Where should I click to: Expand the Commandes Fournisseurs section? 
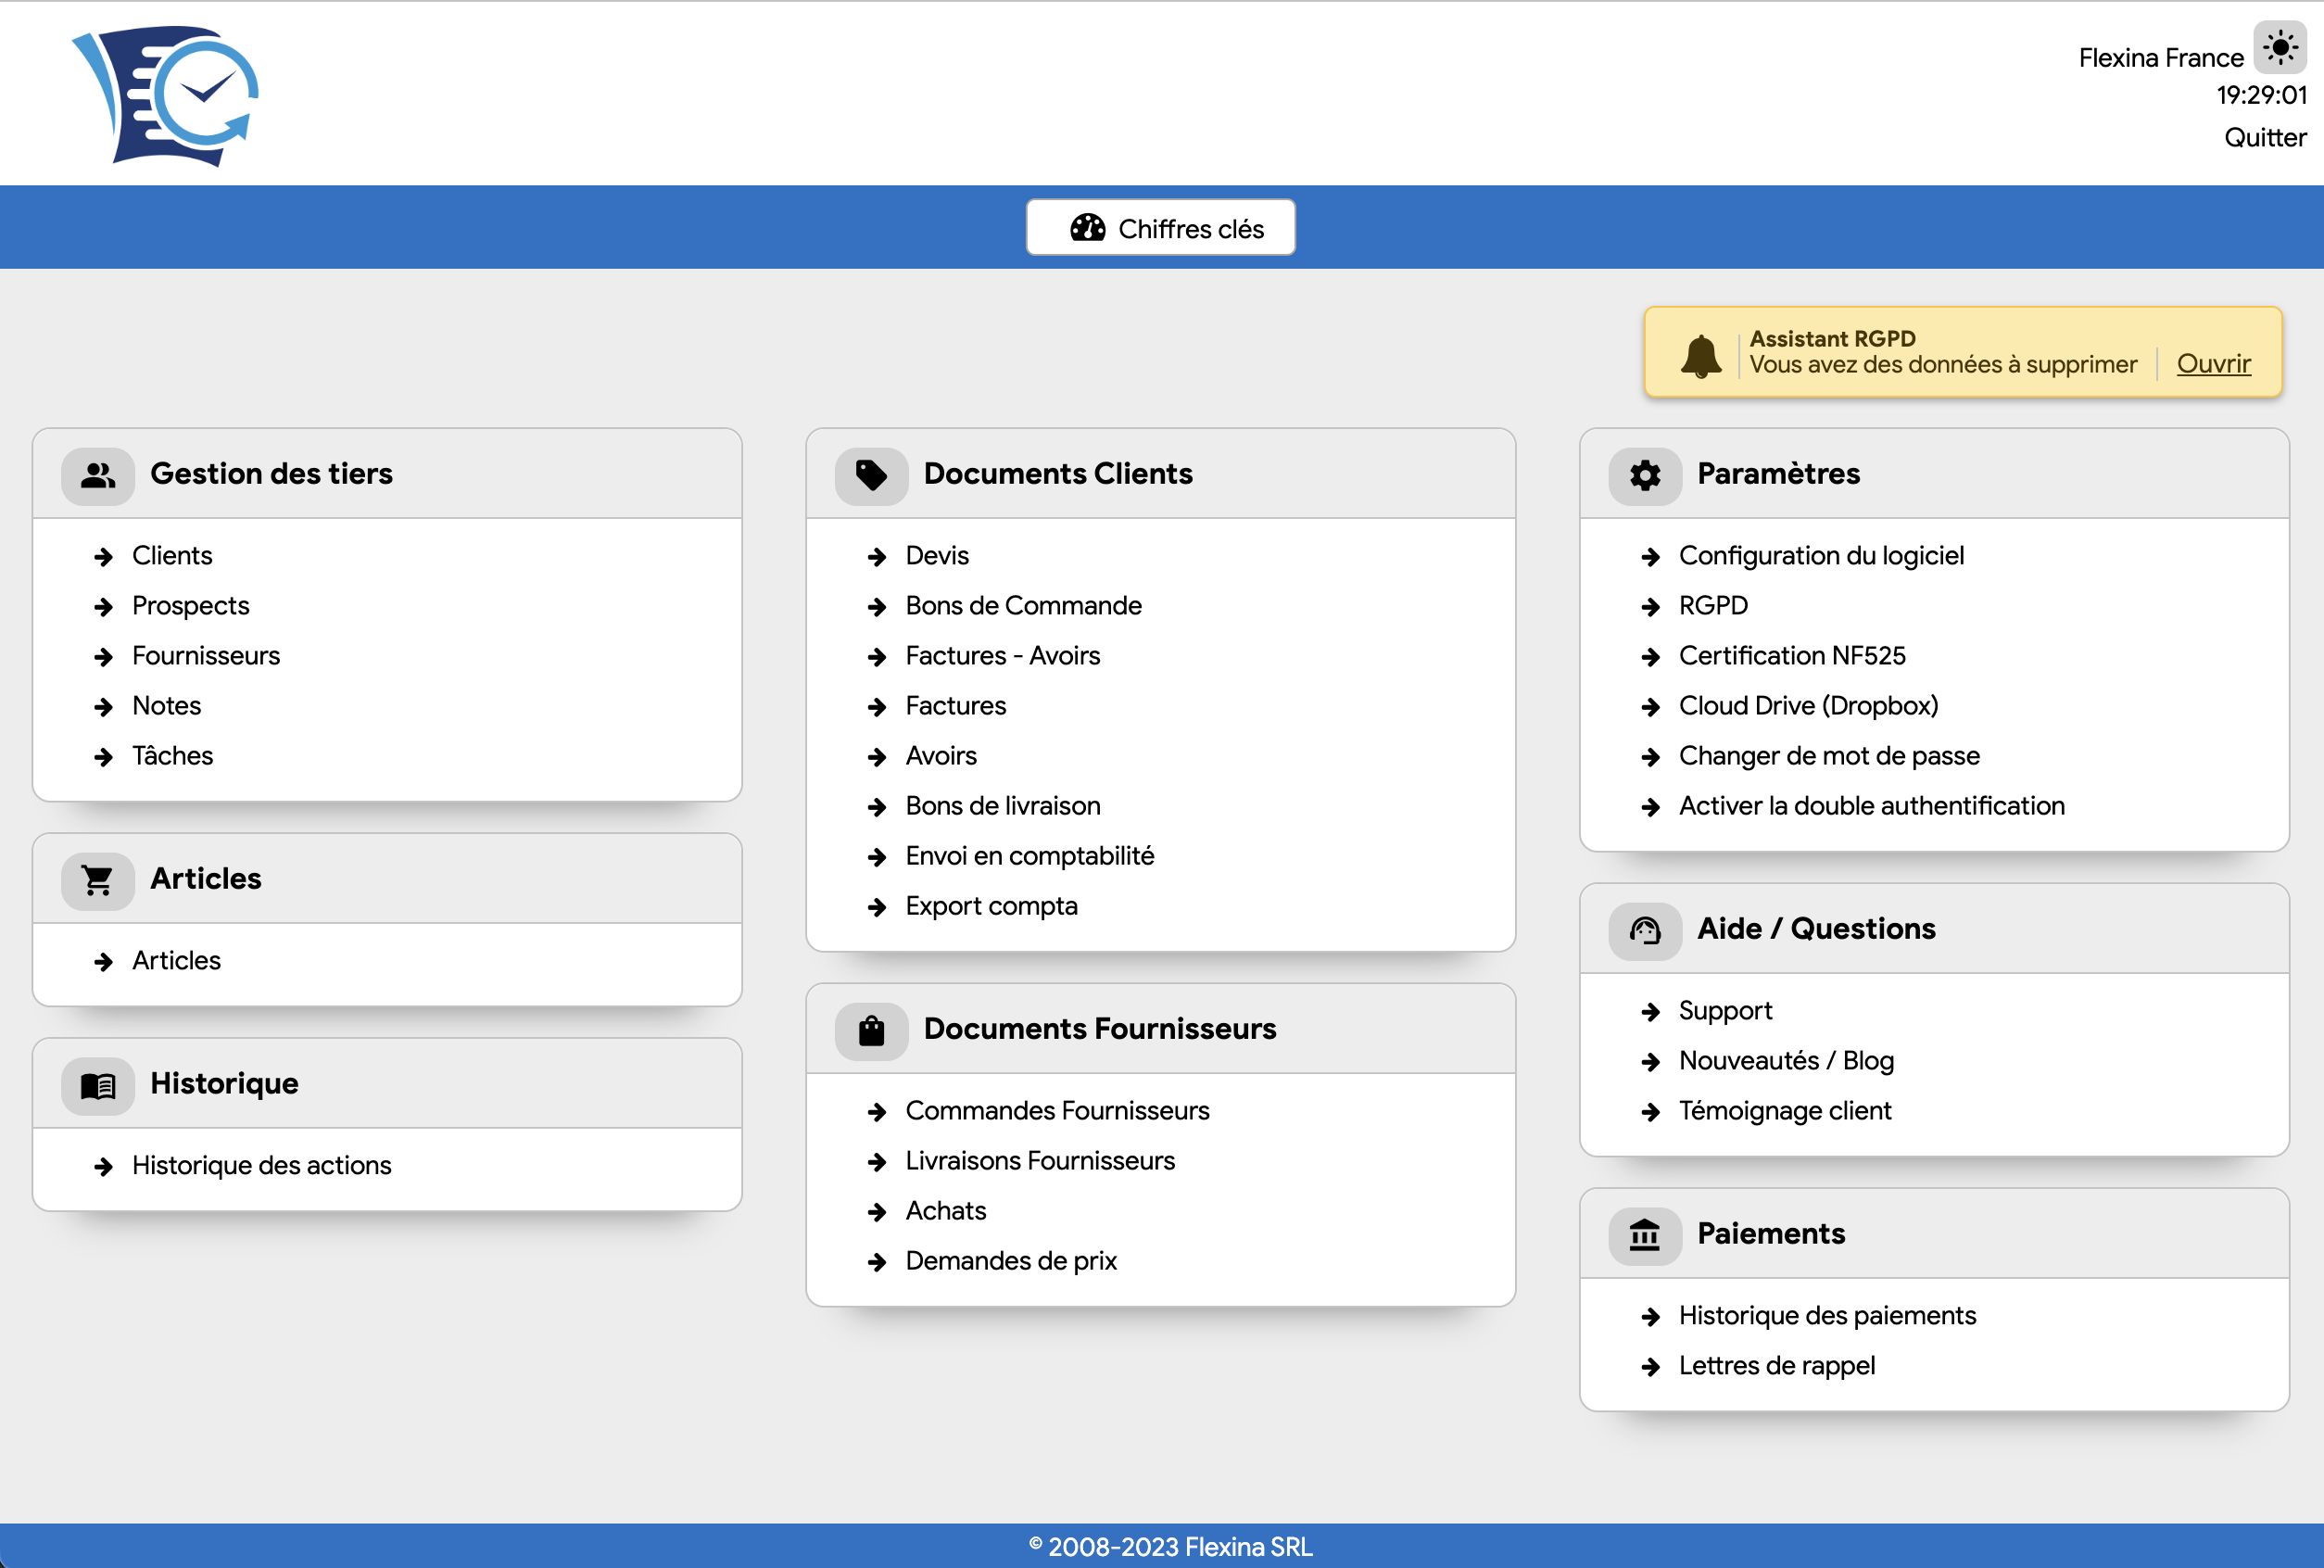1057,1109
